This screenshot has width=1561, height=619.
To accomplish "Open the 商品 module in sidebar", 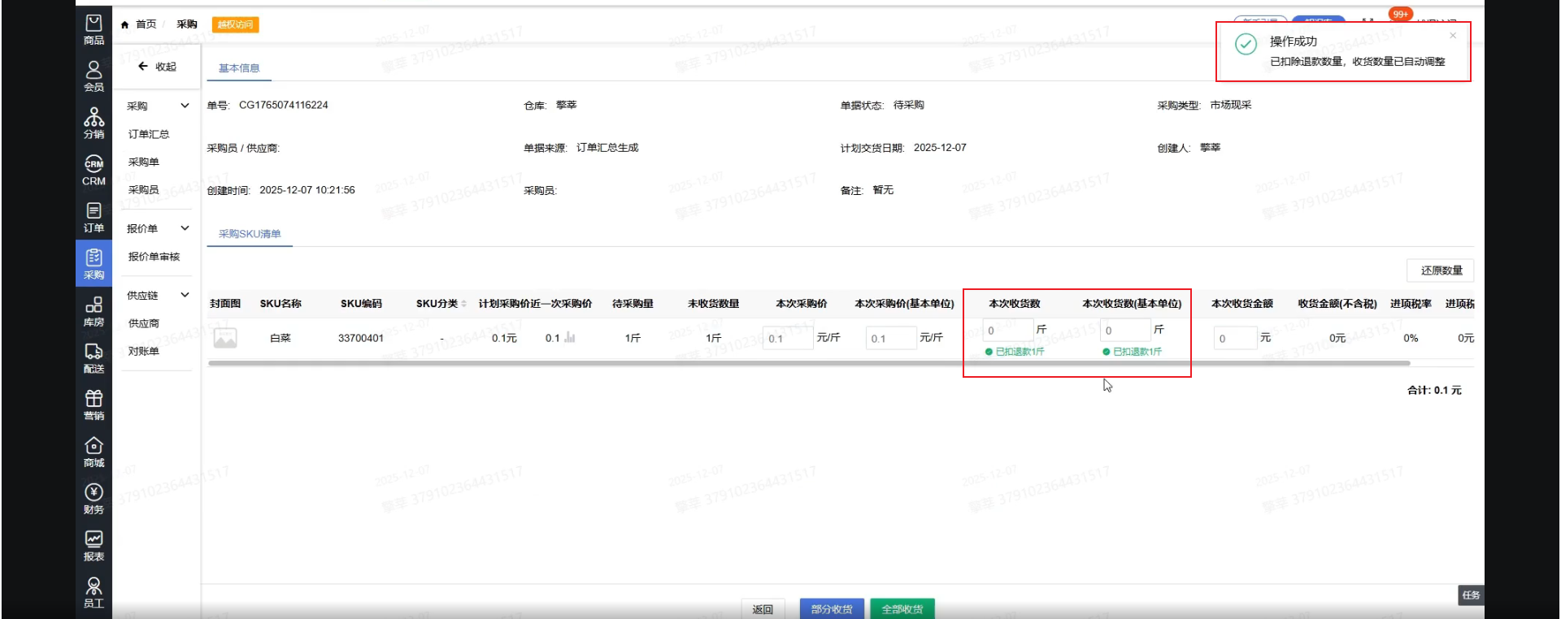I will click(x=93, y=29).
